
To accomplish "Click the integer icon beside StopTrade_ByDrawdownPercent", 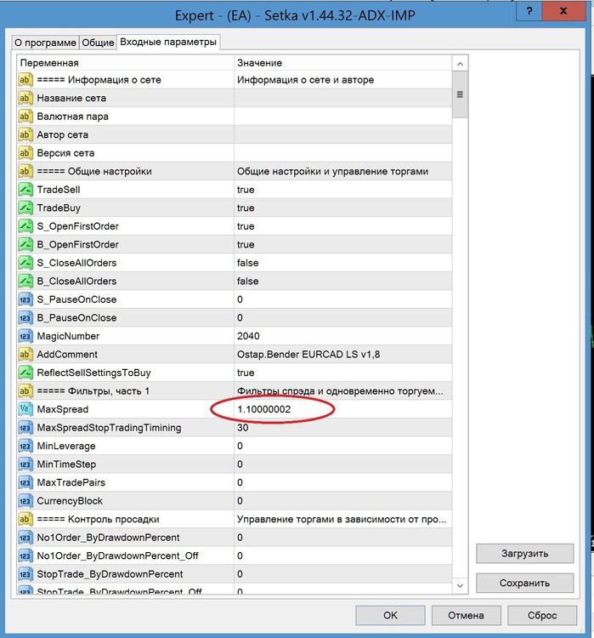I will tap(25, 574).
